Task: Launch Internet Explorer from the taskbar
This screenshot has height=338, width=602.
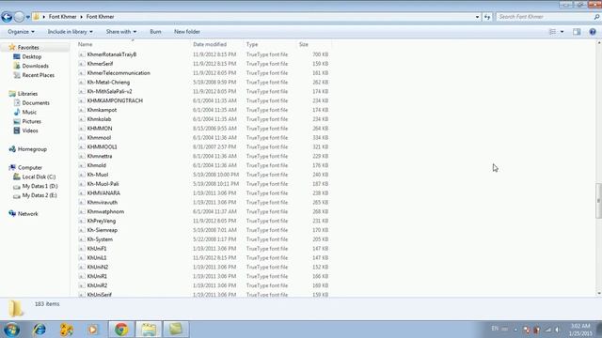Action: (40, 330)
